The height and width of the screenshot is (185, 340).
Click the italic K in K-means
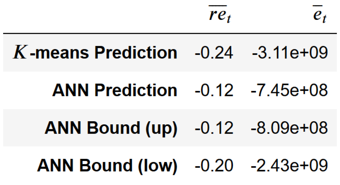19,53
